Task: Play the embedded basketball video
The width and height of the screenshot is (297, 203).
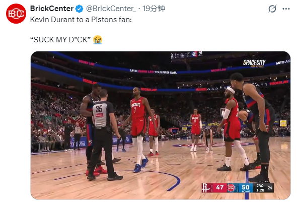Action: 161,125
